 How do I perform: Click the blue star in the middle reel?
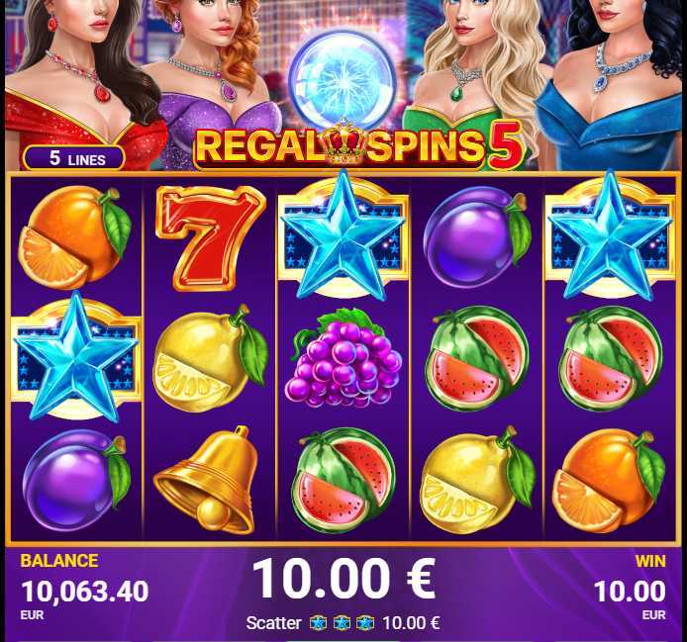[343, 235]
